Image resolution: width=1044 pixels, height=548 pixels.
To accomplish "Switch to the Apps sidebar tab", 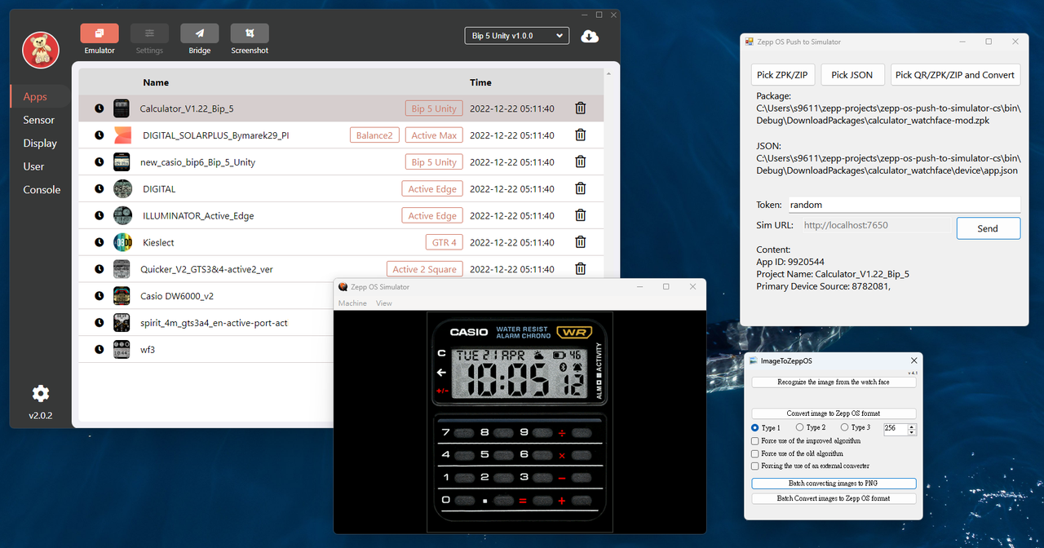I will tap(35, 96).
